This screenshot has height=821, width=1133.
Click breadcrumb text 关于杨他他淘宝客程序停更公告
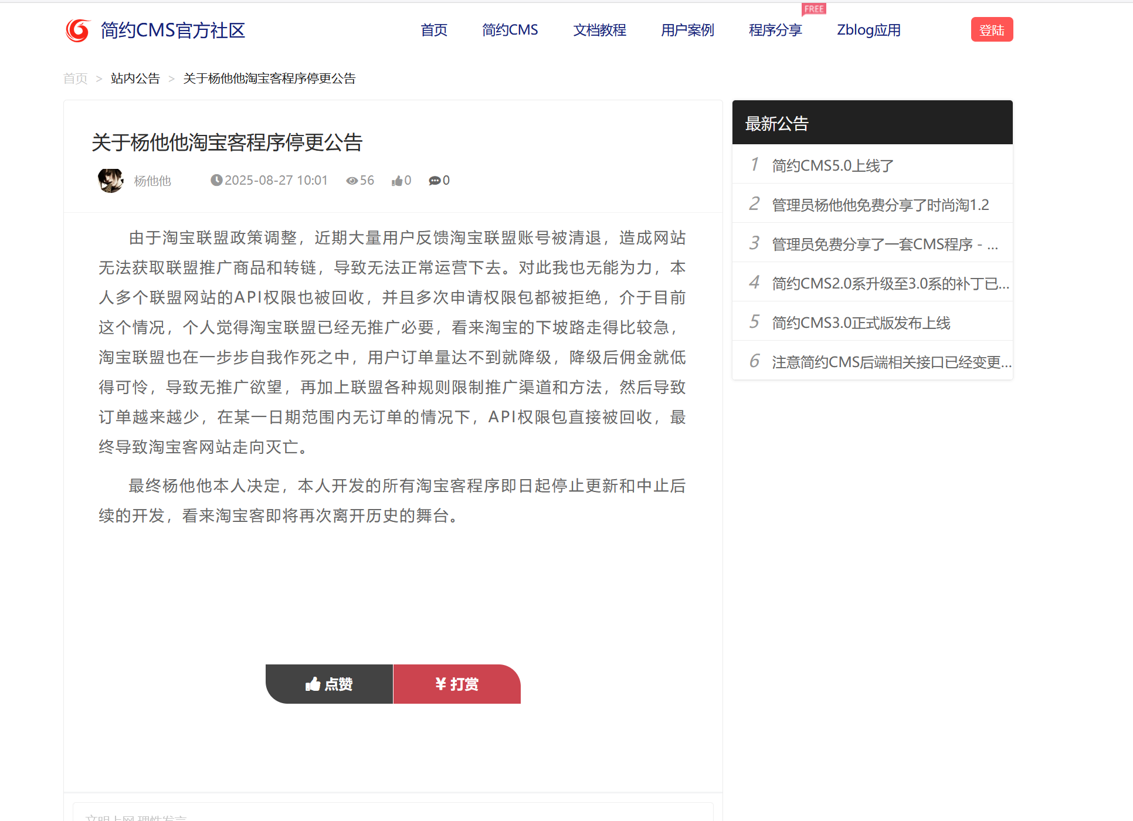point(269,79)
